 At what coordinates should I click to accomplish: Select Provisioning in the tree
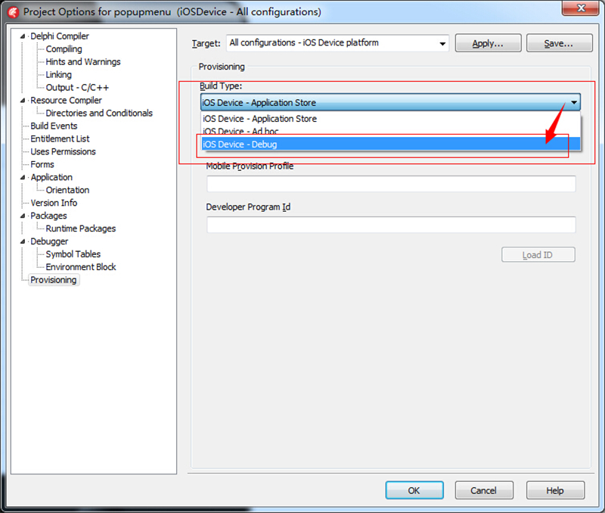(54, 280)
